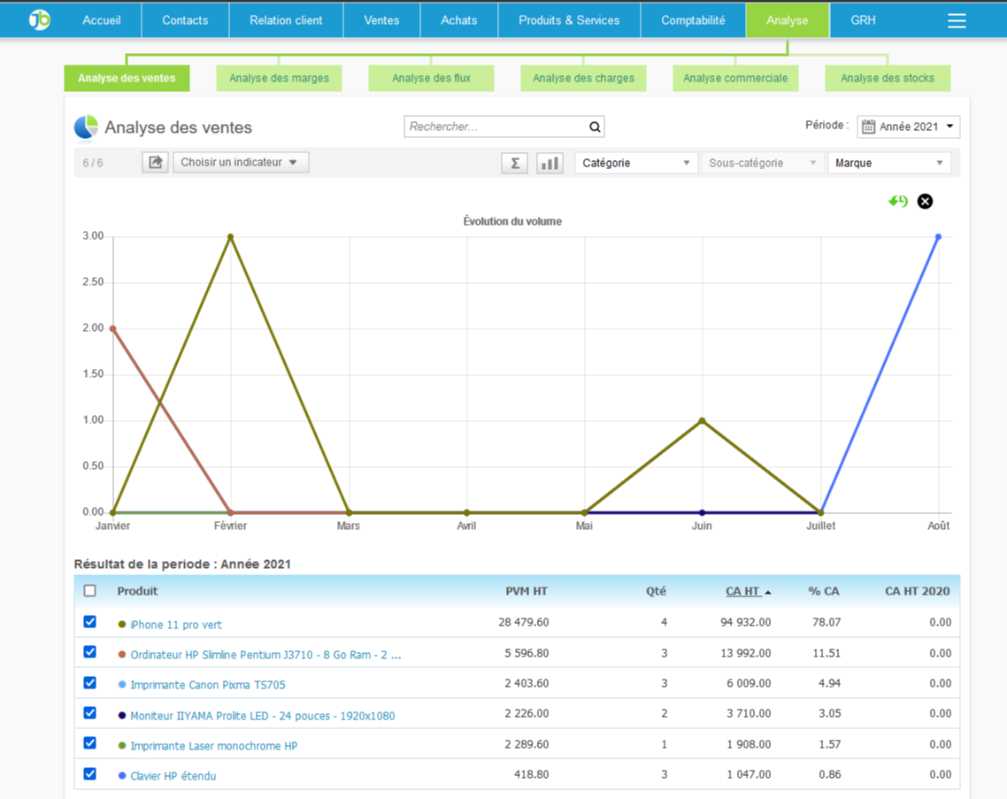This screenshot has height=799, width=1007.
Task: Click the calendar icon in the Période selector
Action: pyautogui.click(x=869, y=127)
